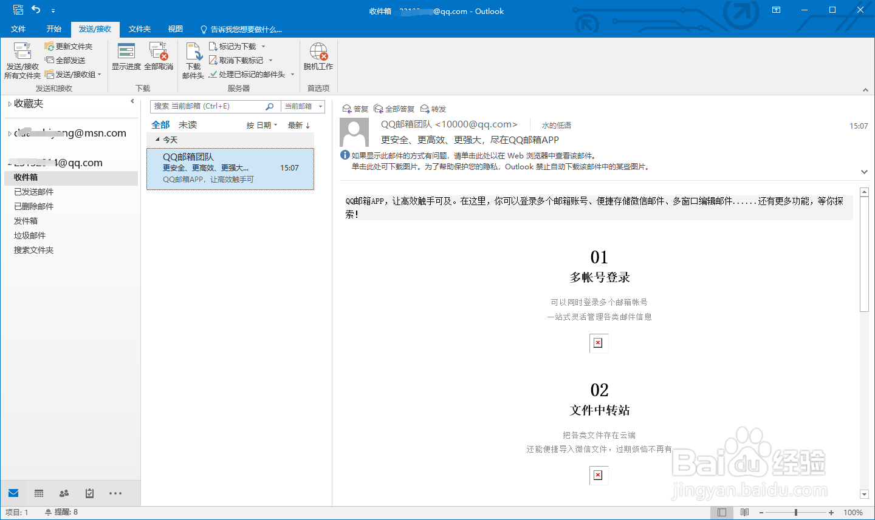Image resolution: width=875 pixels, height=520 pixels.
Task: Click the reading pane scroll up arrow
Action: pyautogui.click(x=865, y=192)
